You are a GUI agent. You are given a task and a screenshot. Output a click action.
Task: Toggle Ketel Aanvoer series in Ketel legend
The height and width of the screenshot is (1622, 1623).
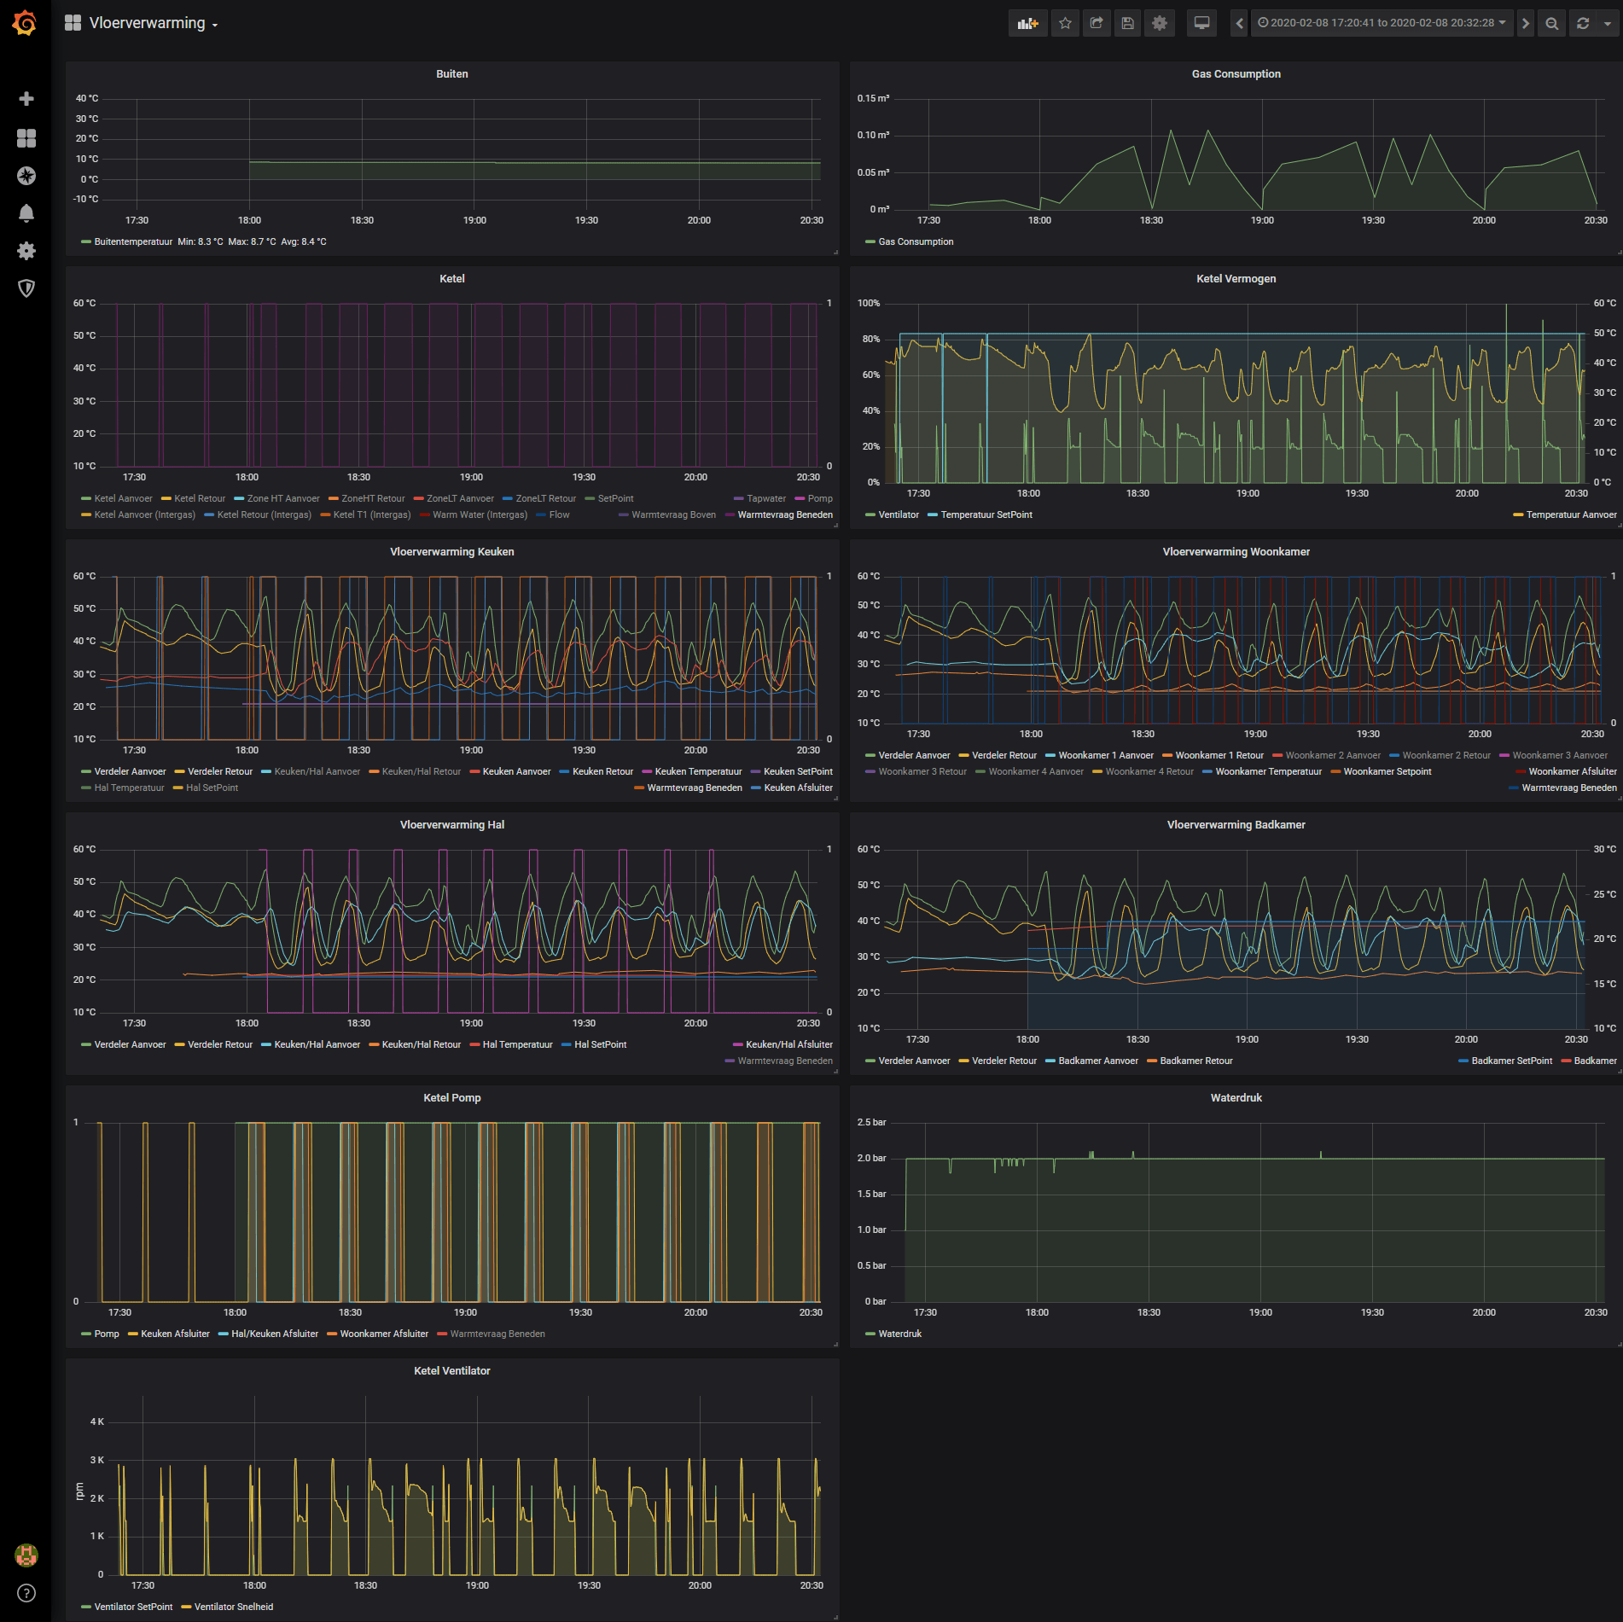[123, 499]
